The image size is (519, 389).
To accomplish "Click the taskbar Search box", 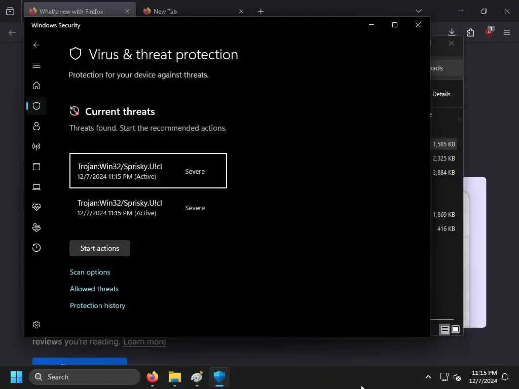I will (x=85, y=377).
